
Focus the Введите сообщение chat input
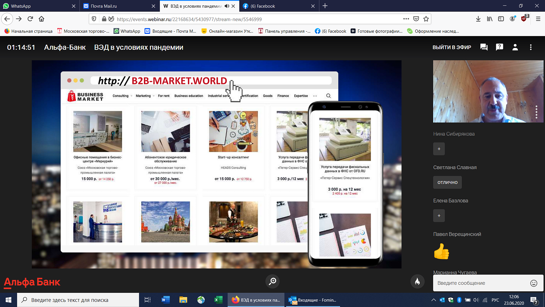pyautogui.click(x=481, y=283)
